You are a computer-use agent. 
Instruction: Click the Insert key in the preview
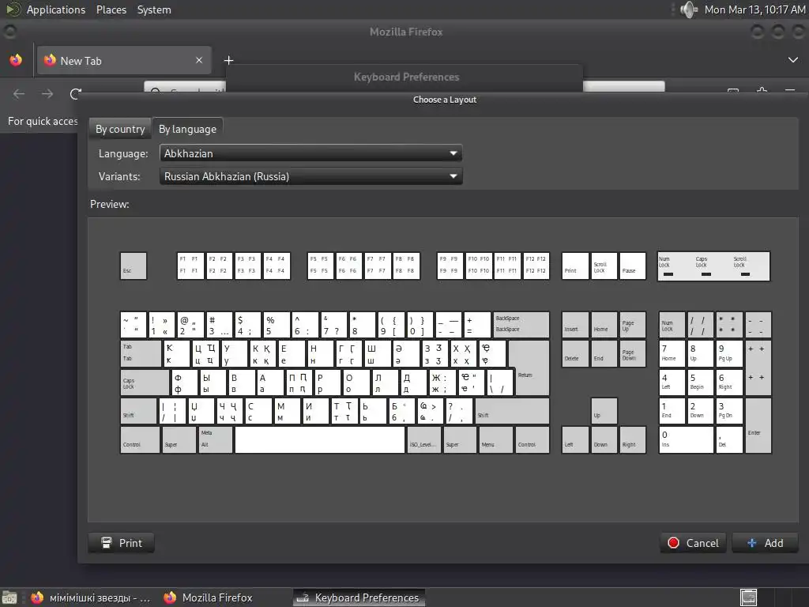[x=575, y=325]
